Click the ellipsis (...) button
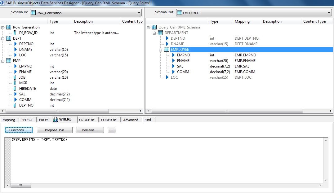The height and width of the screenshot is (193, 334). (x=112, y=130)
